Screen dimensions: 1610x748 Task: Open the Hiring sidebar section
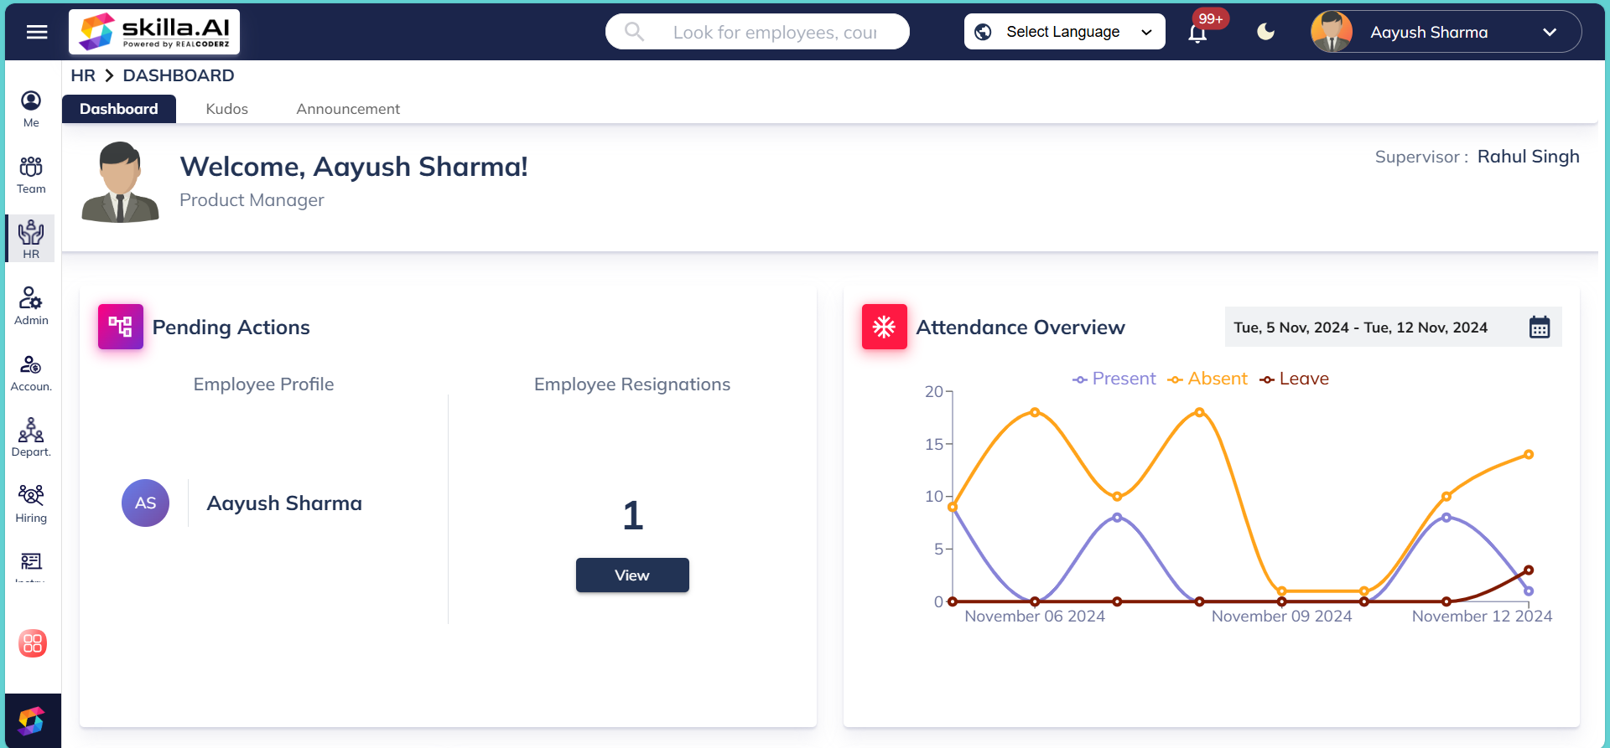tap(31, 503)
